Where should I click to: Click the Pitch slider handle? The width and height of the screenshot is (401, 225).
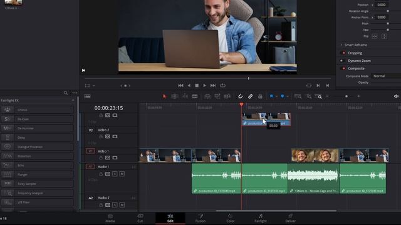tap(388, 24)
